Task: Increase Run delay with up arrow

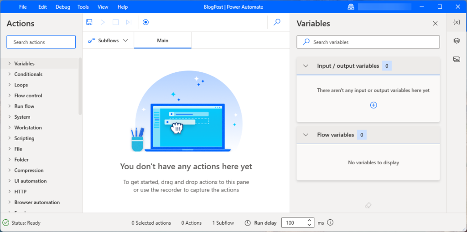Action: click(x=310, y=221)
